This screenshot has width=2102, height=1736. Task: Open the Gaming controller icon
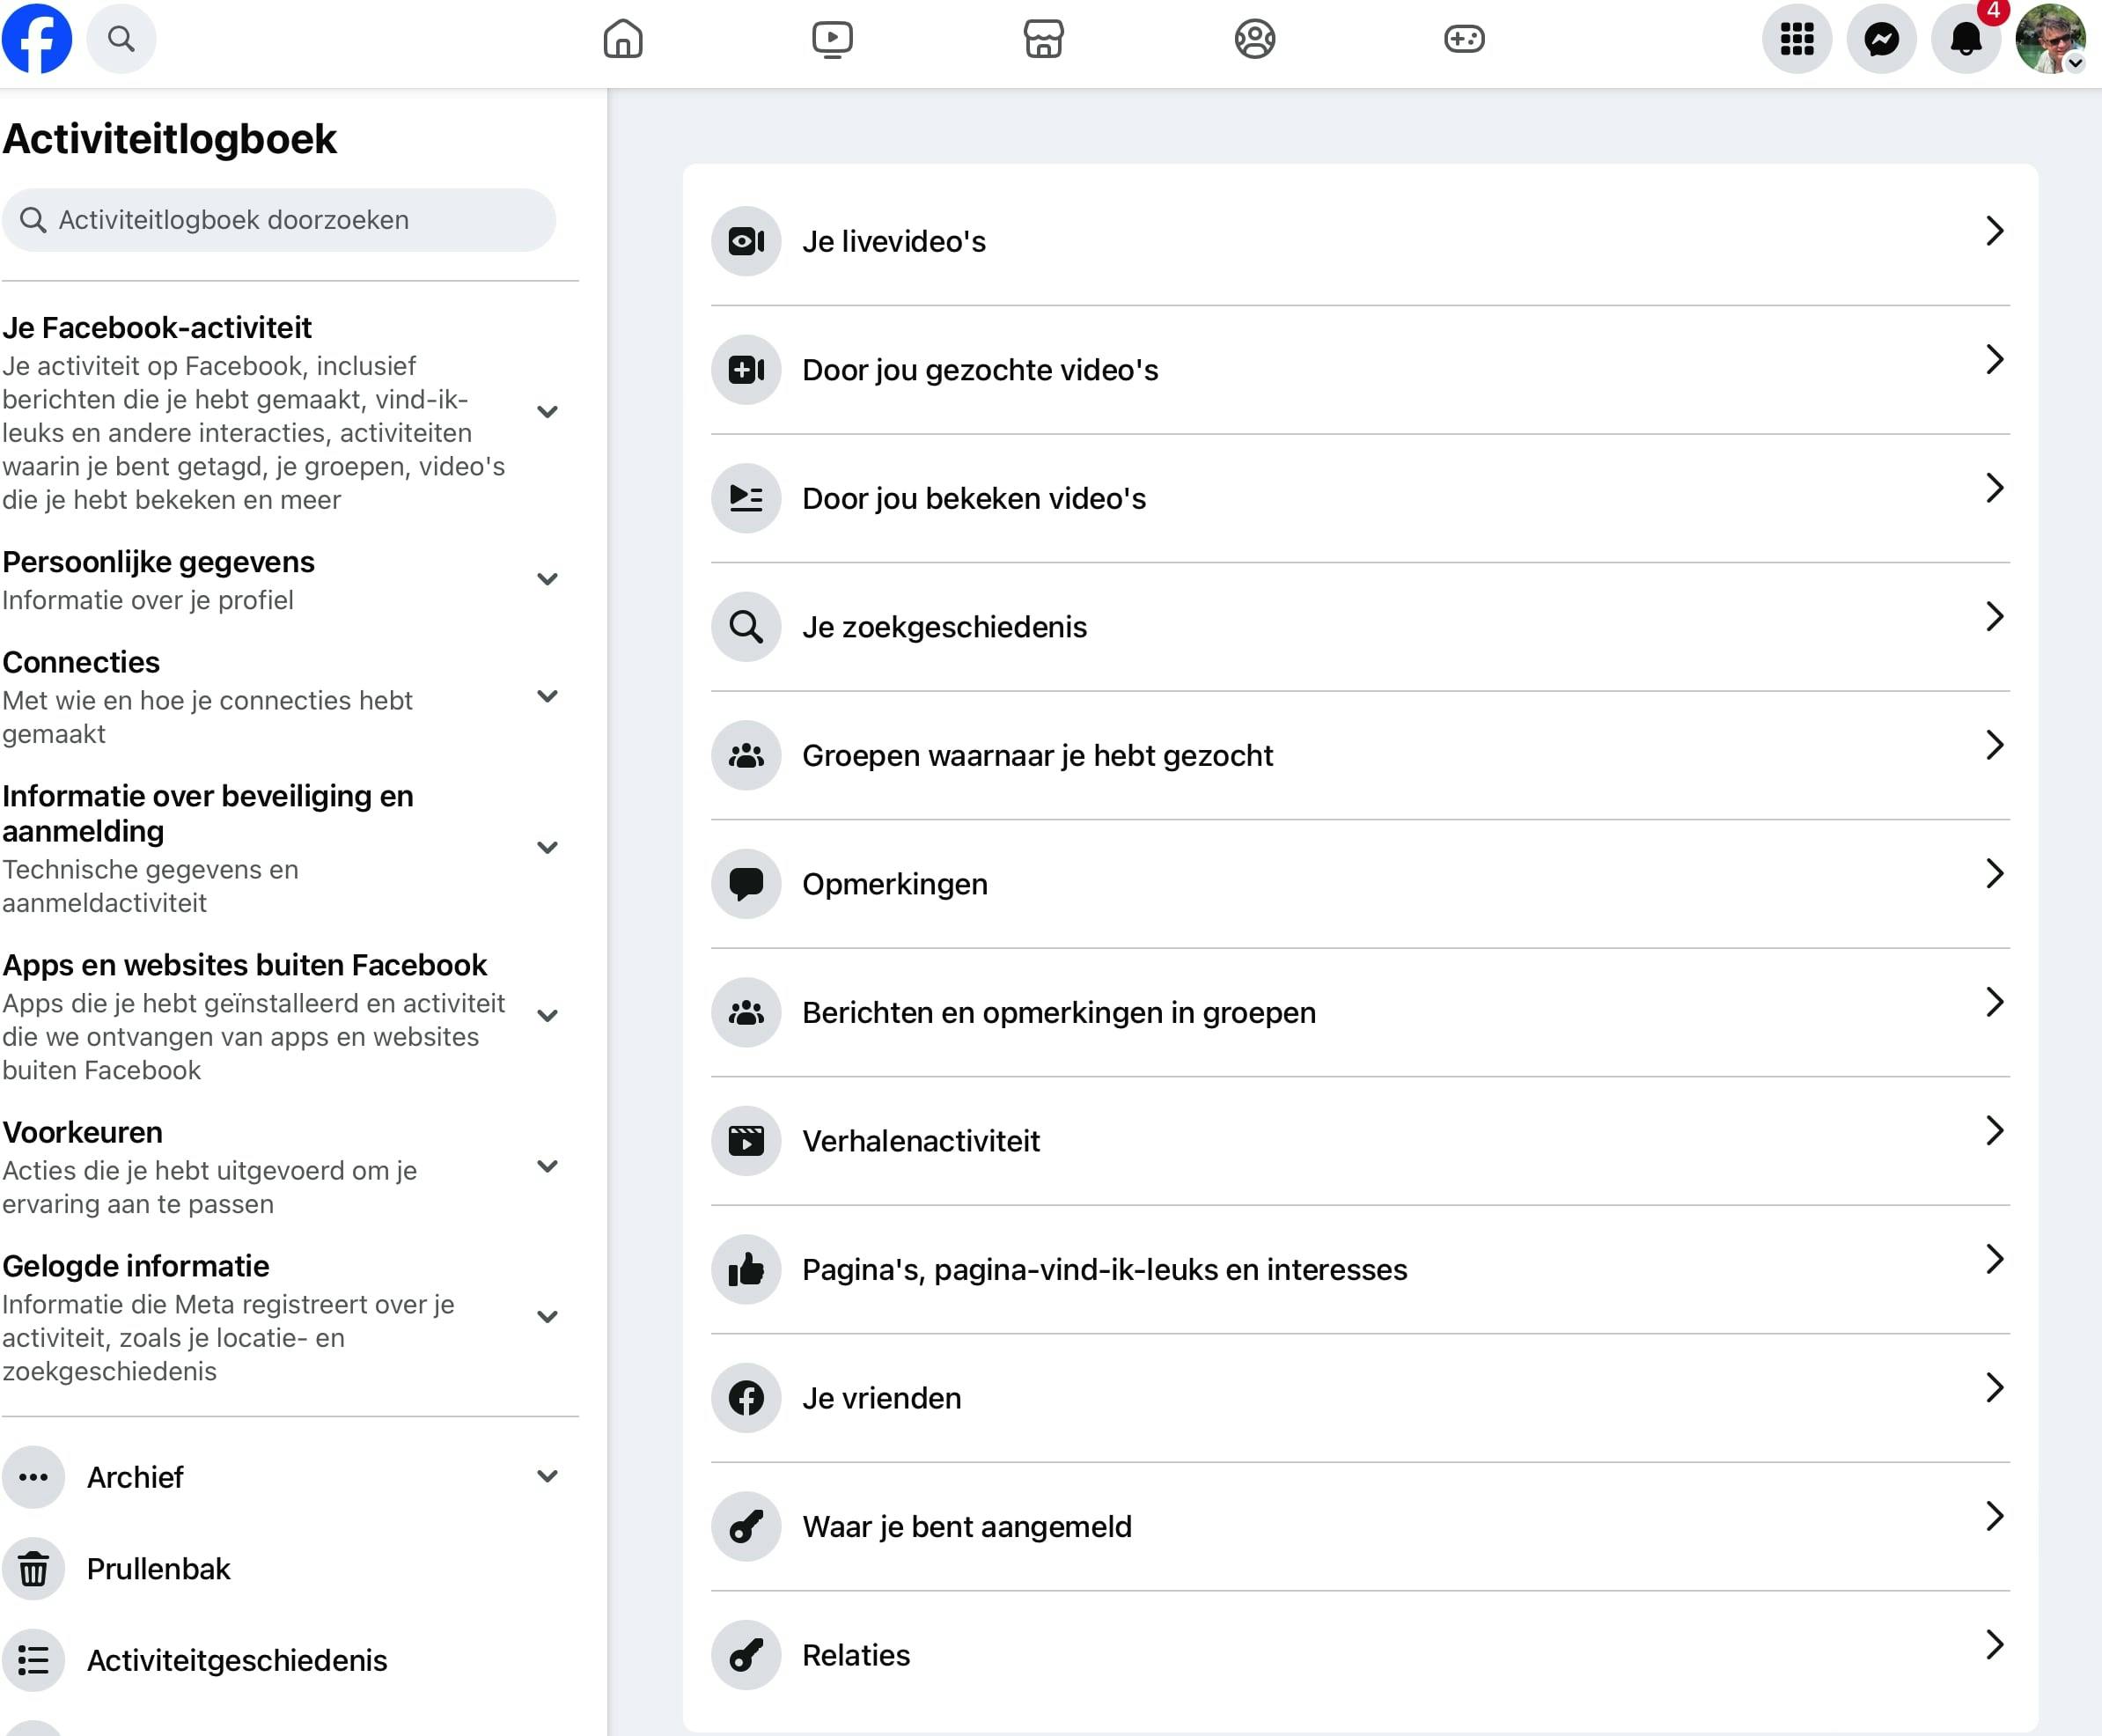[x=1464, y=39]
